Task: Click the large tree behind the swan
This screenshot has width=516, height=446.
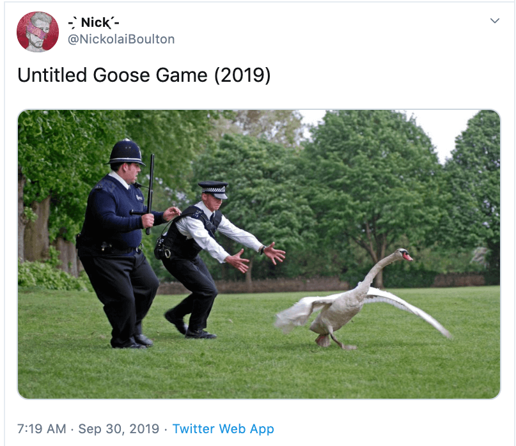Action: pyautogui.click(x=372, y=197)
